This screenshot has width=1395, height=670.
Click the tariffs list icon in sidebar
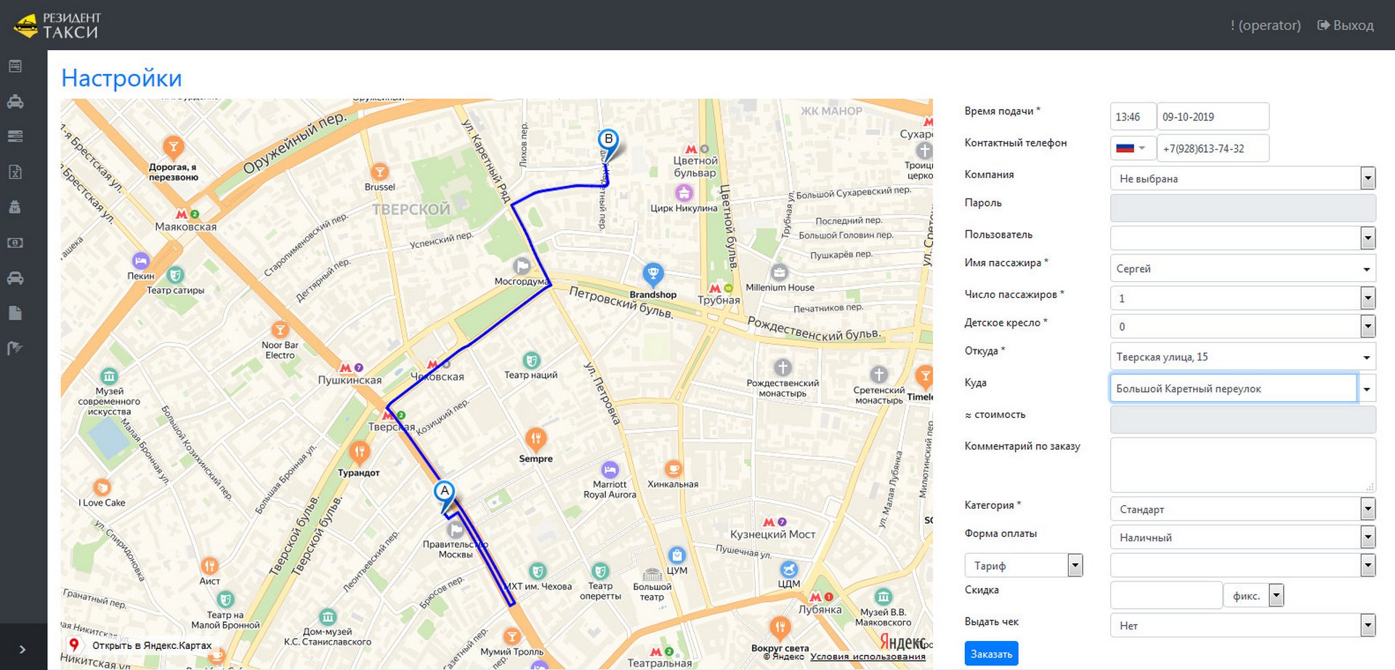(15, 136)
